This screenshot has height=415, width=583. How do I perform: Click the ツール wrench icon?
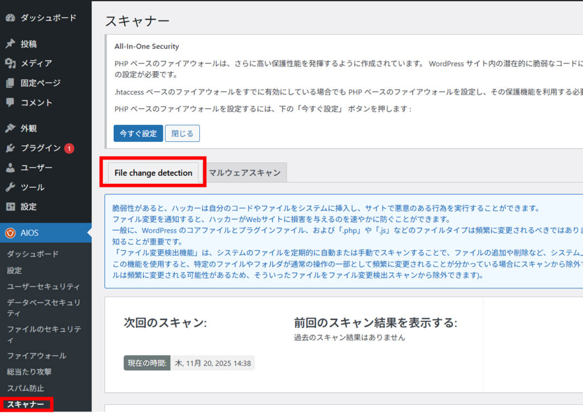(10, 187)
